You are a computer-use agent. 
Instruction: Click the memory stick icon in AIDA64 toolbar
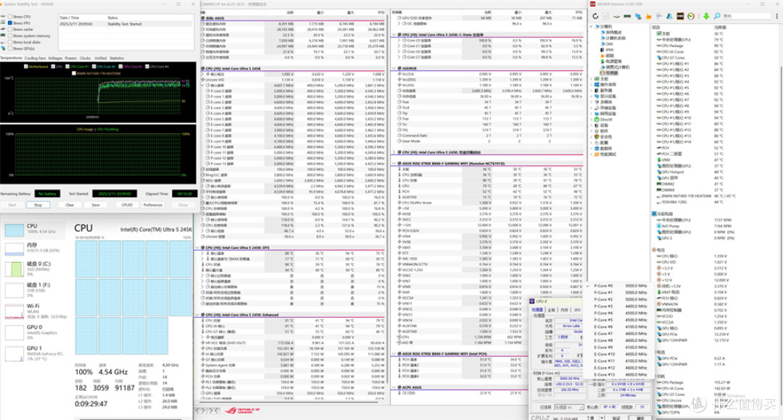pos(628,16)
